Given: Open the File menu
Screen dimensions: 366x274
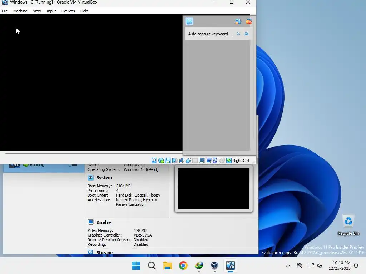Looking at the screenshot, I should [x=5, y=11].
